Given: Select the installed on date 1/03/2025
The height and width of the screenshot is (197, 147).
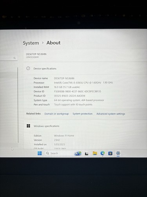Looking at the screenshot, I should [60, 145].
